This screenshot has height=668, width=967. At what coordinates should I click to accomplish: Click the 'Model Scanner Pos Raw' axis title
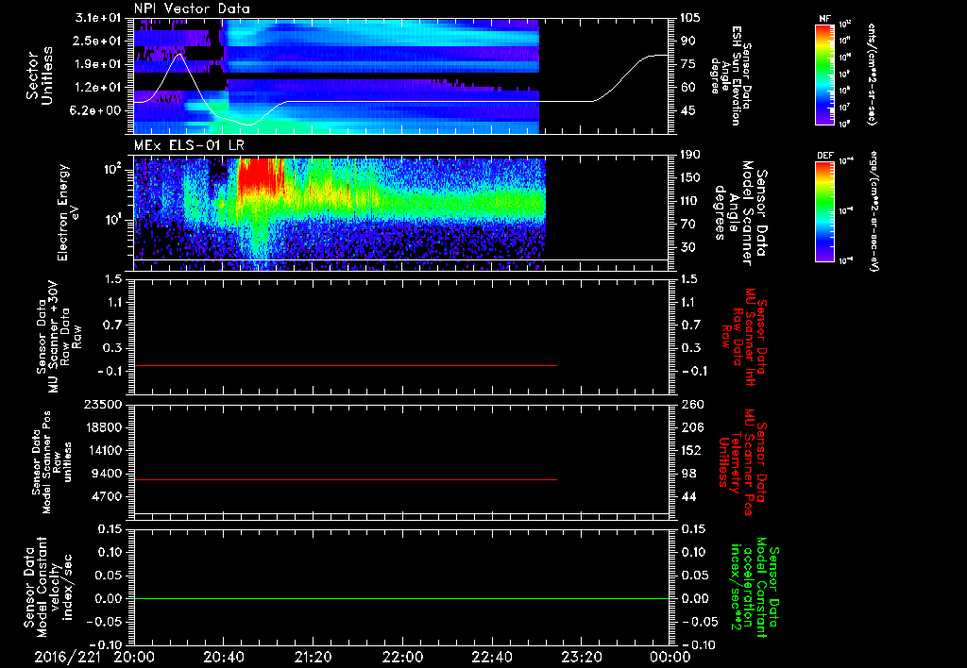(x=51, y=461)
